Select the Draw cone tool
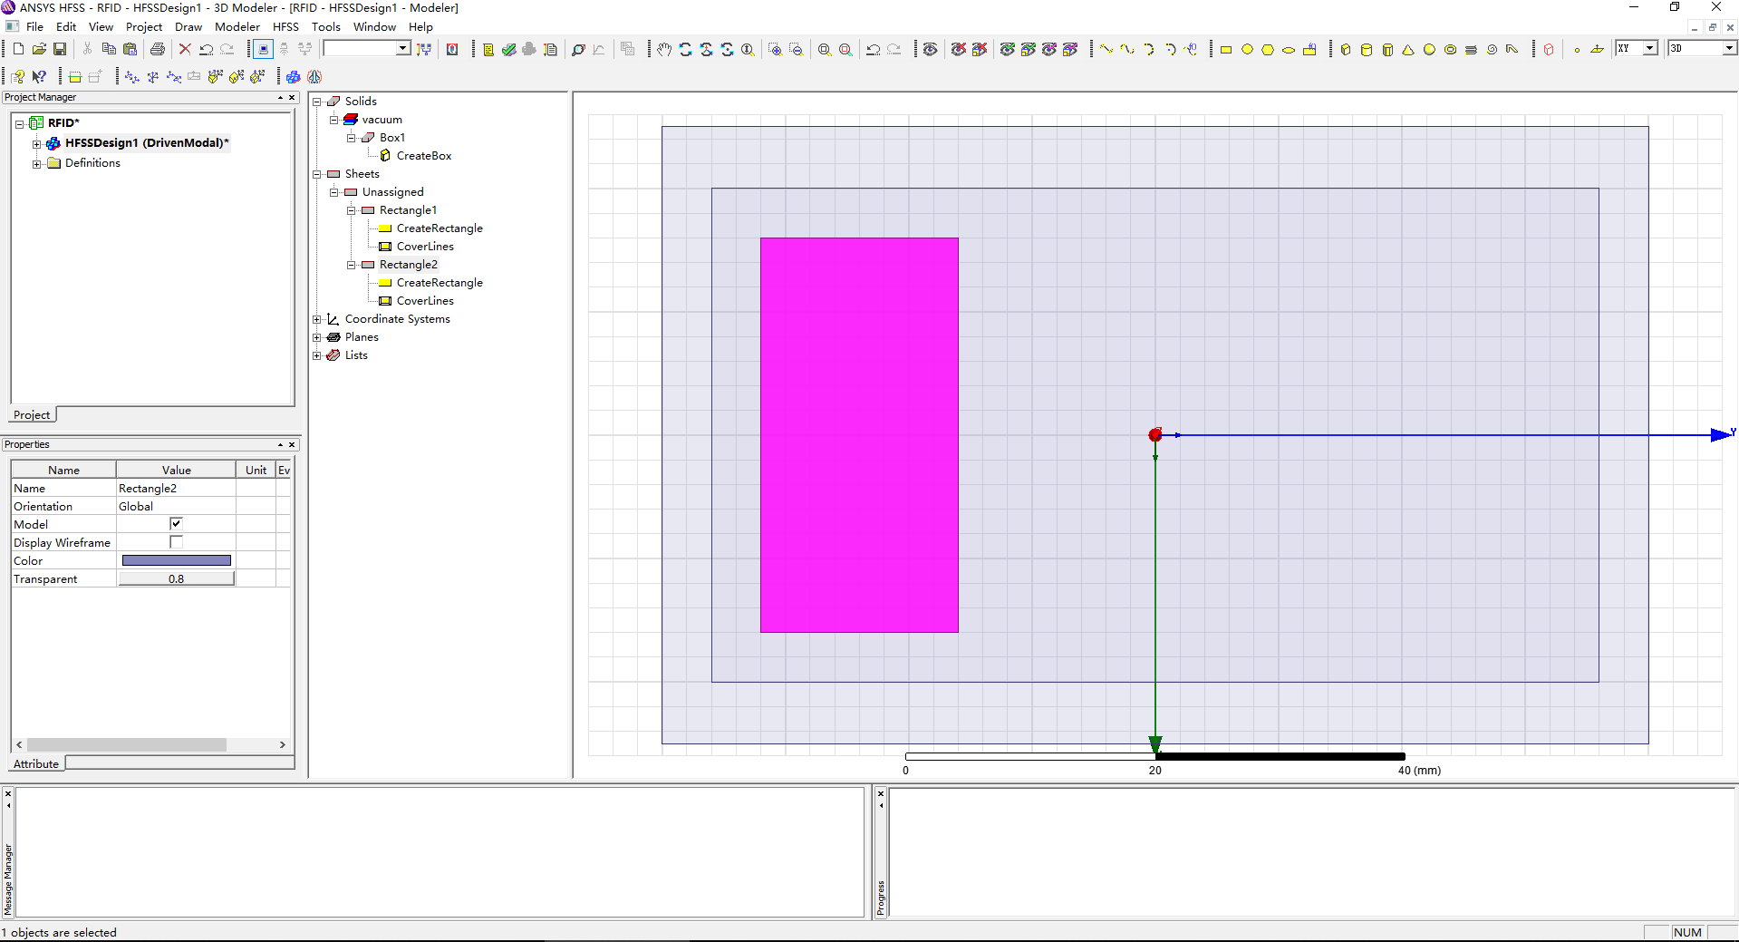The height and width of the screenshot is (942, 1739). click(1408, 50)
